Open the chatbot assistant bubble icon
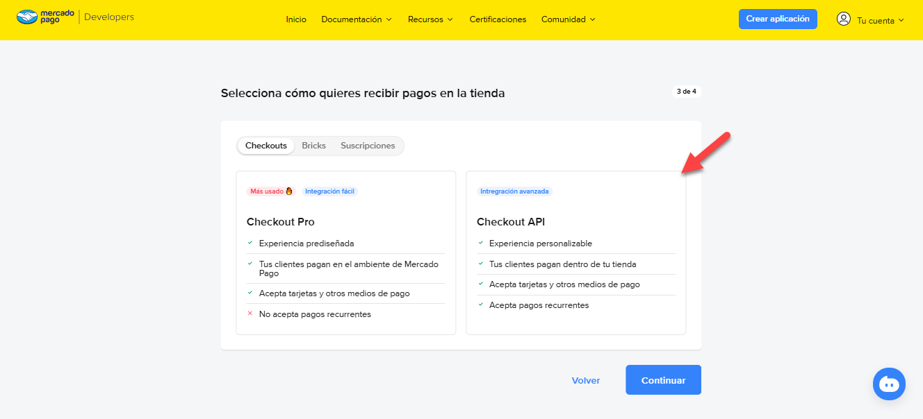The width and height of the screenshot is (923, 419). tap(889, 384)
